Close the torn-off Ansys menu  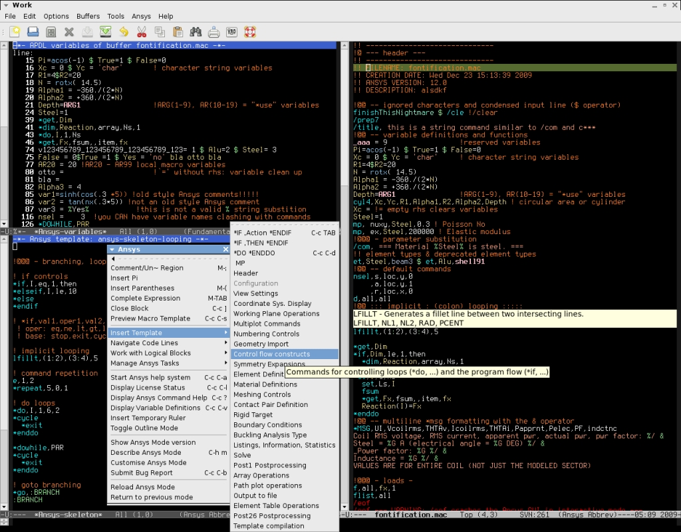(x=225, y=249)
